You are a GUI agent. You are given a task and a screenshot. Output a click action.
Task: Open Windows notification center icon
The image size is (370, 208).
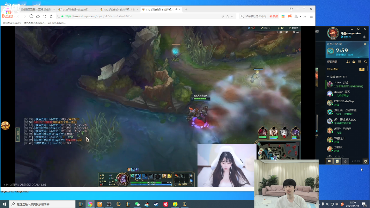click(x=364, y=204)
